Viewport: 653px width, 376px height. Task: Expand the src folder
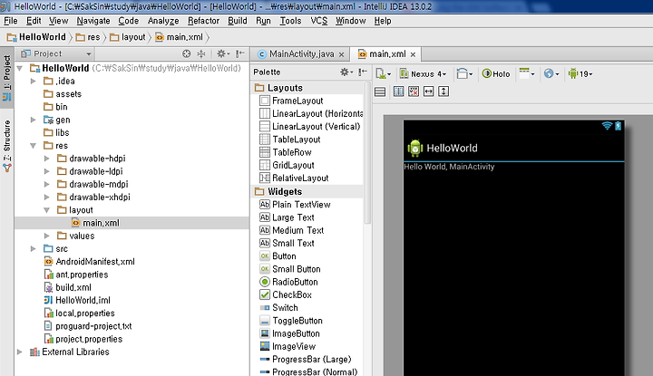point(34,249)
